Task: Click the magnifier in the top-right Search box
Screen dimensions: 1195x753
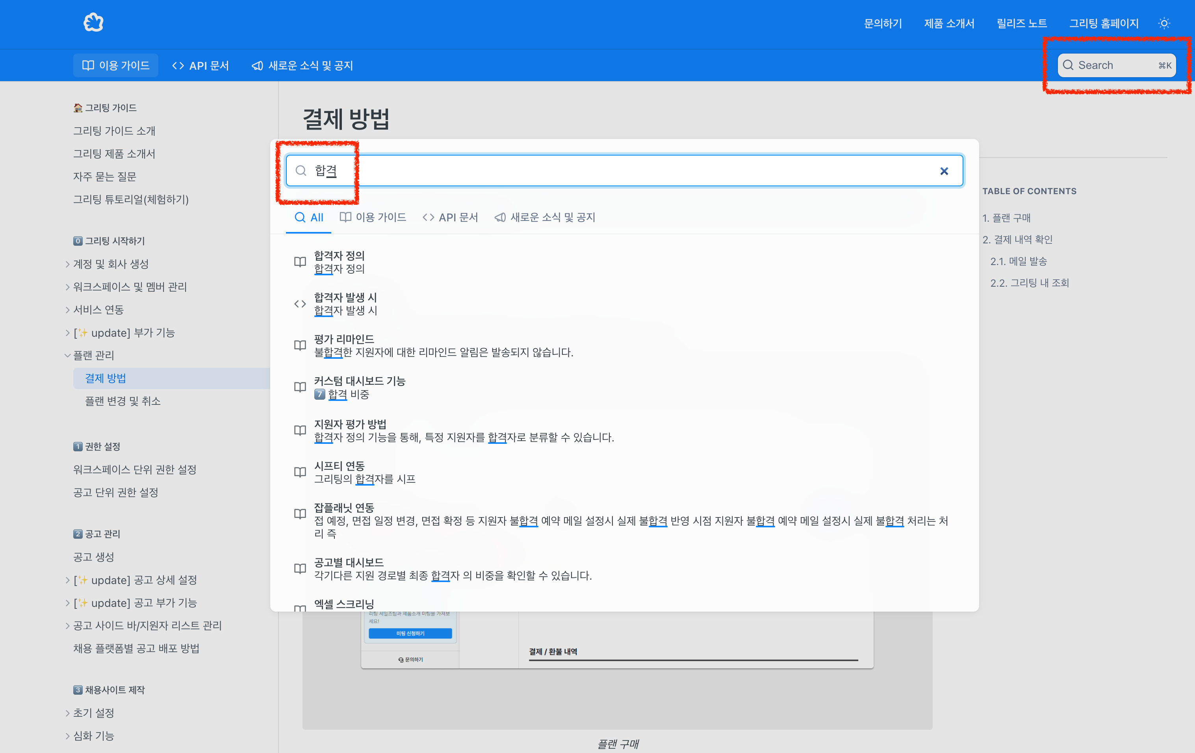Action: [1069, 65]
